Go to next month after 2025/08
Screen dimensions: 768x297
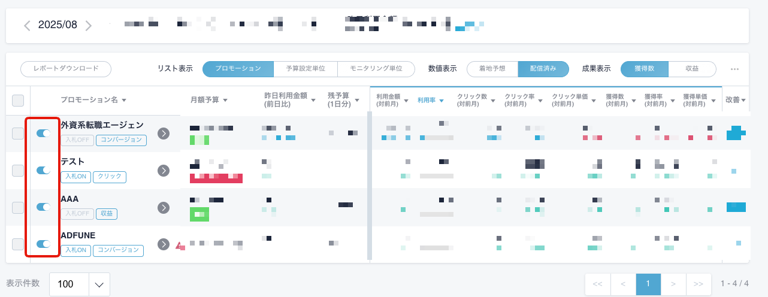pos(89,26)
